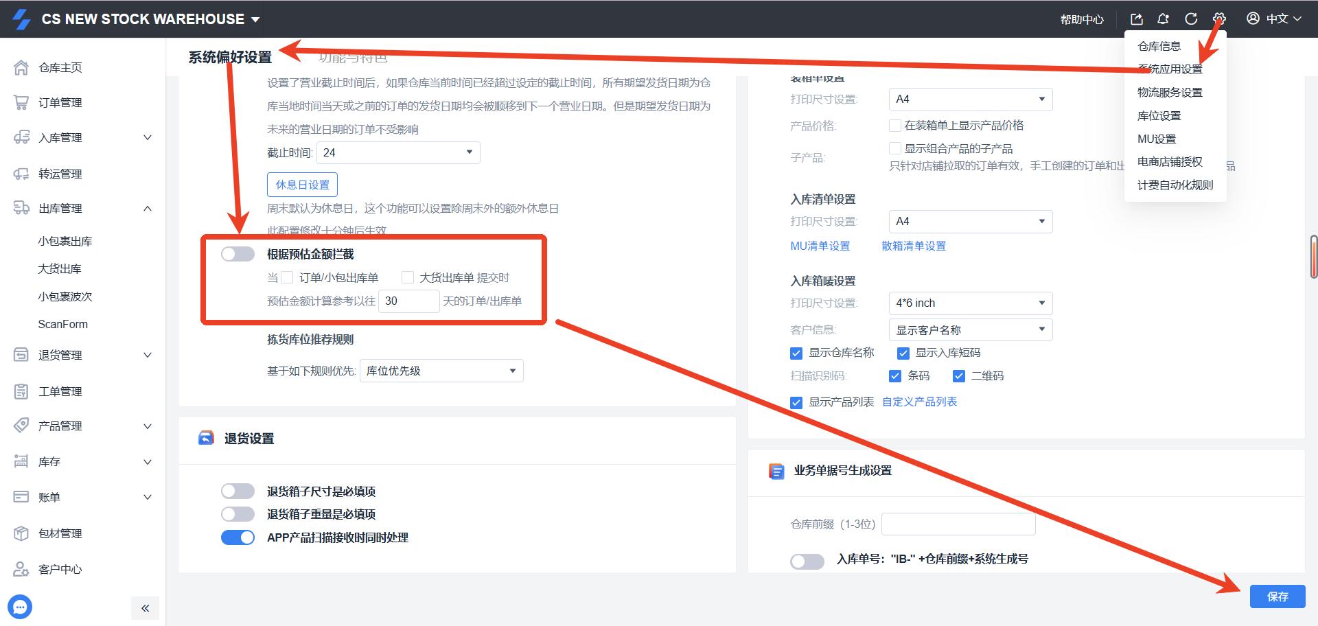Check 在装箱单上显示产品价格 checkbox
Image resolution: width=1318 pixels, height=626 pixels.
point(895,126)
